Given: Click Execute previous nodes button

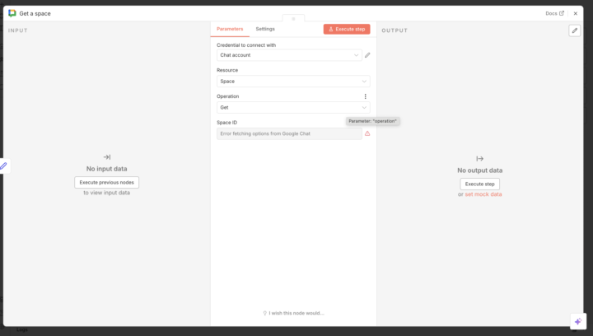Looking at the screenshot, I should (x=106, y=183).
